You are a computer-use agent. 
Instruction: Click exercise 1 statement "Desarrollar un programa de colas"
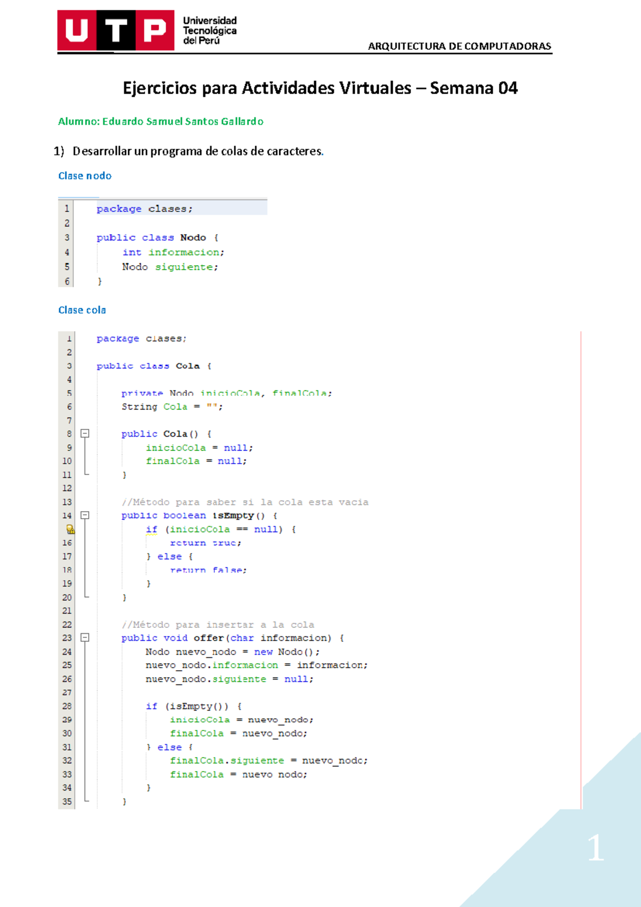(198, 151)
